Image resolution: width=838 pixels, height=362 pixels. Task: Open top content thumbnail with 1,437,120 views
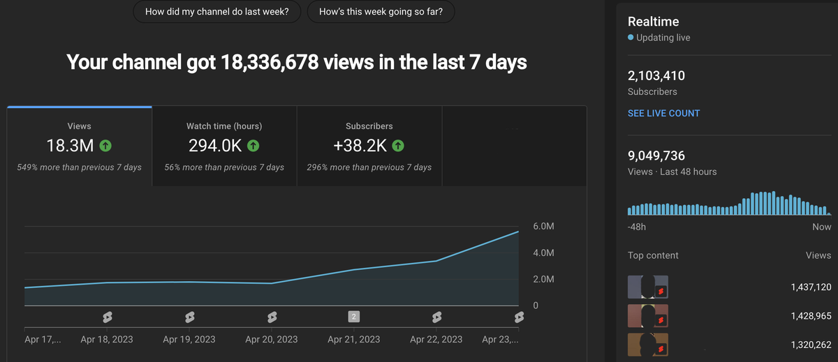tap(648, 287)
